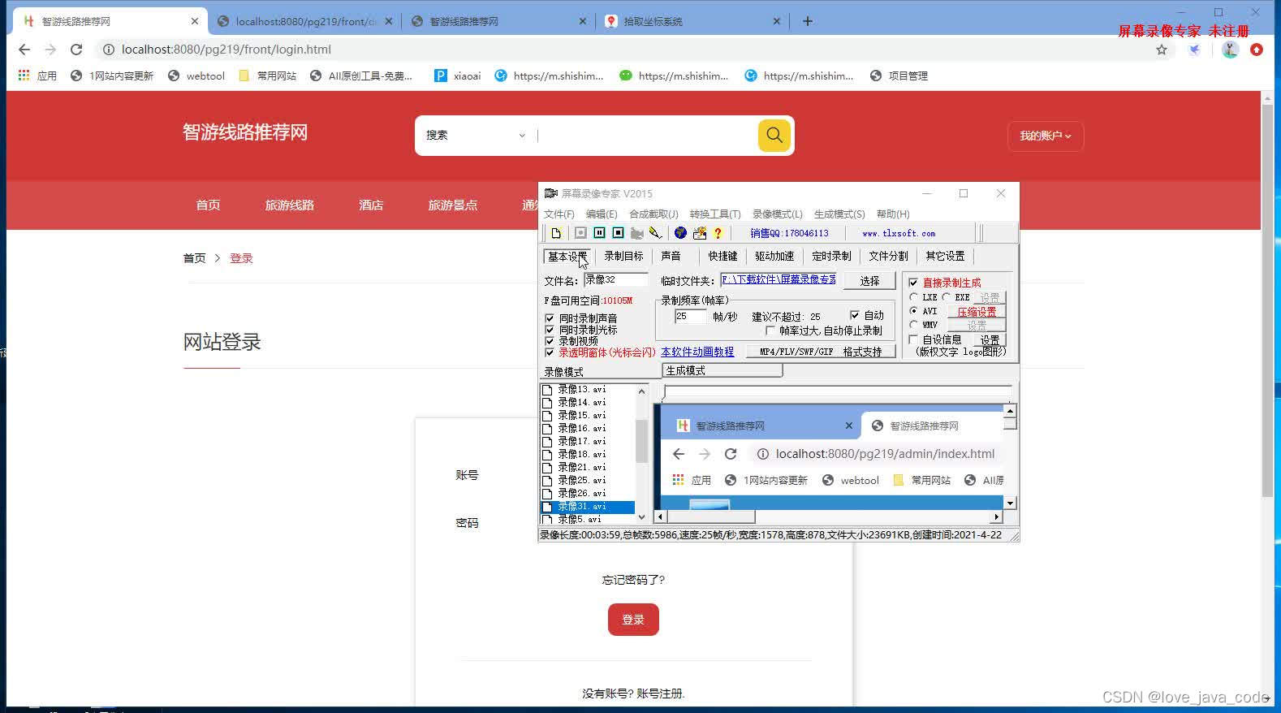Click the stop recording icon in recorder toolbar
This screenshot has height=713, width=1281.
coord(618,233)
